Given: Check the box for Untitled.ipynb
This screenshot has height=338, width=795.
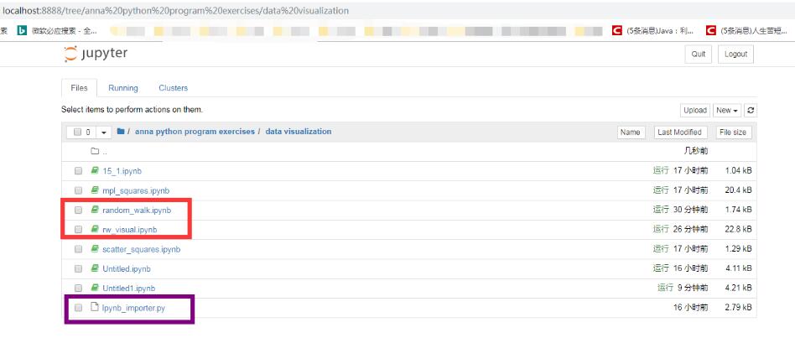Looking at the screenshot, I should click(x=78, y=268).
